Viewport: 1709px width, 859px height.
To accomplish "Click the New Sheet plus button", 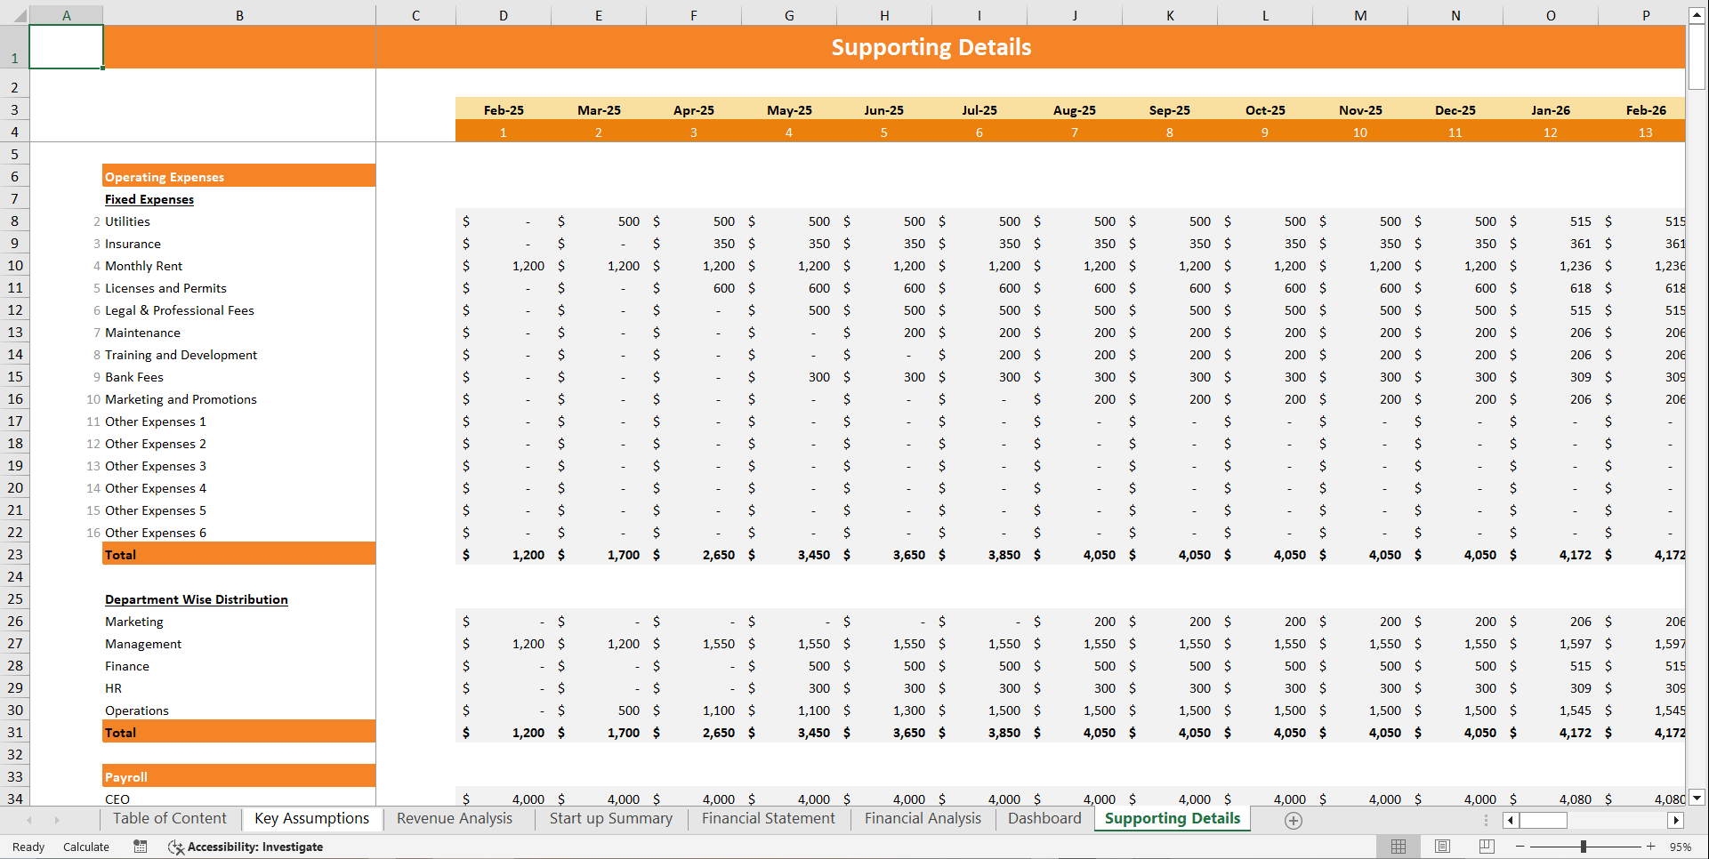I will tap(1293, 821).
